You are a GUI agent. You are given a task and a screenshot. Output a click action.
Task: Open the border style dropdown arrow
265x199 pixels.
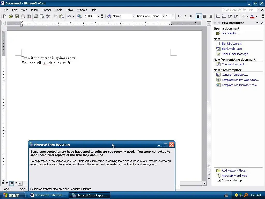pyautogui.click(x=248, y=16)
